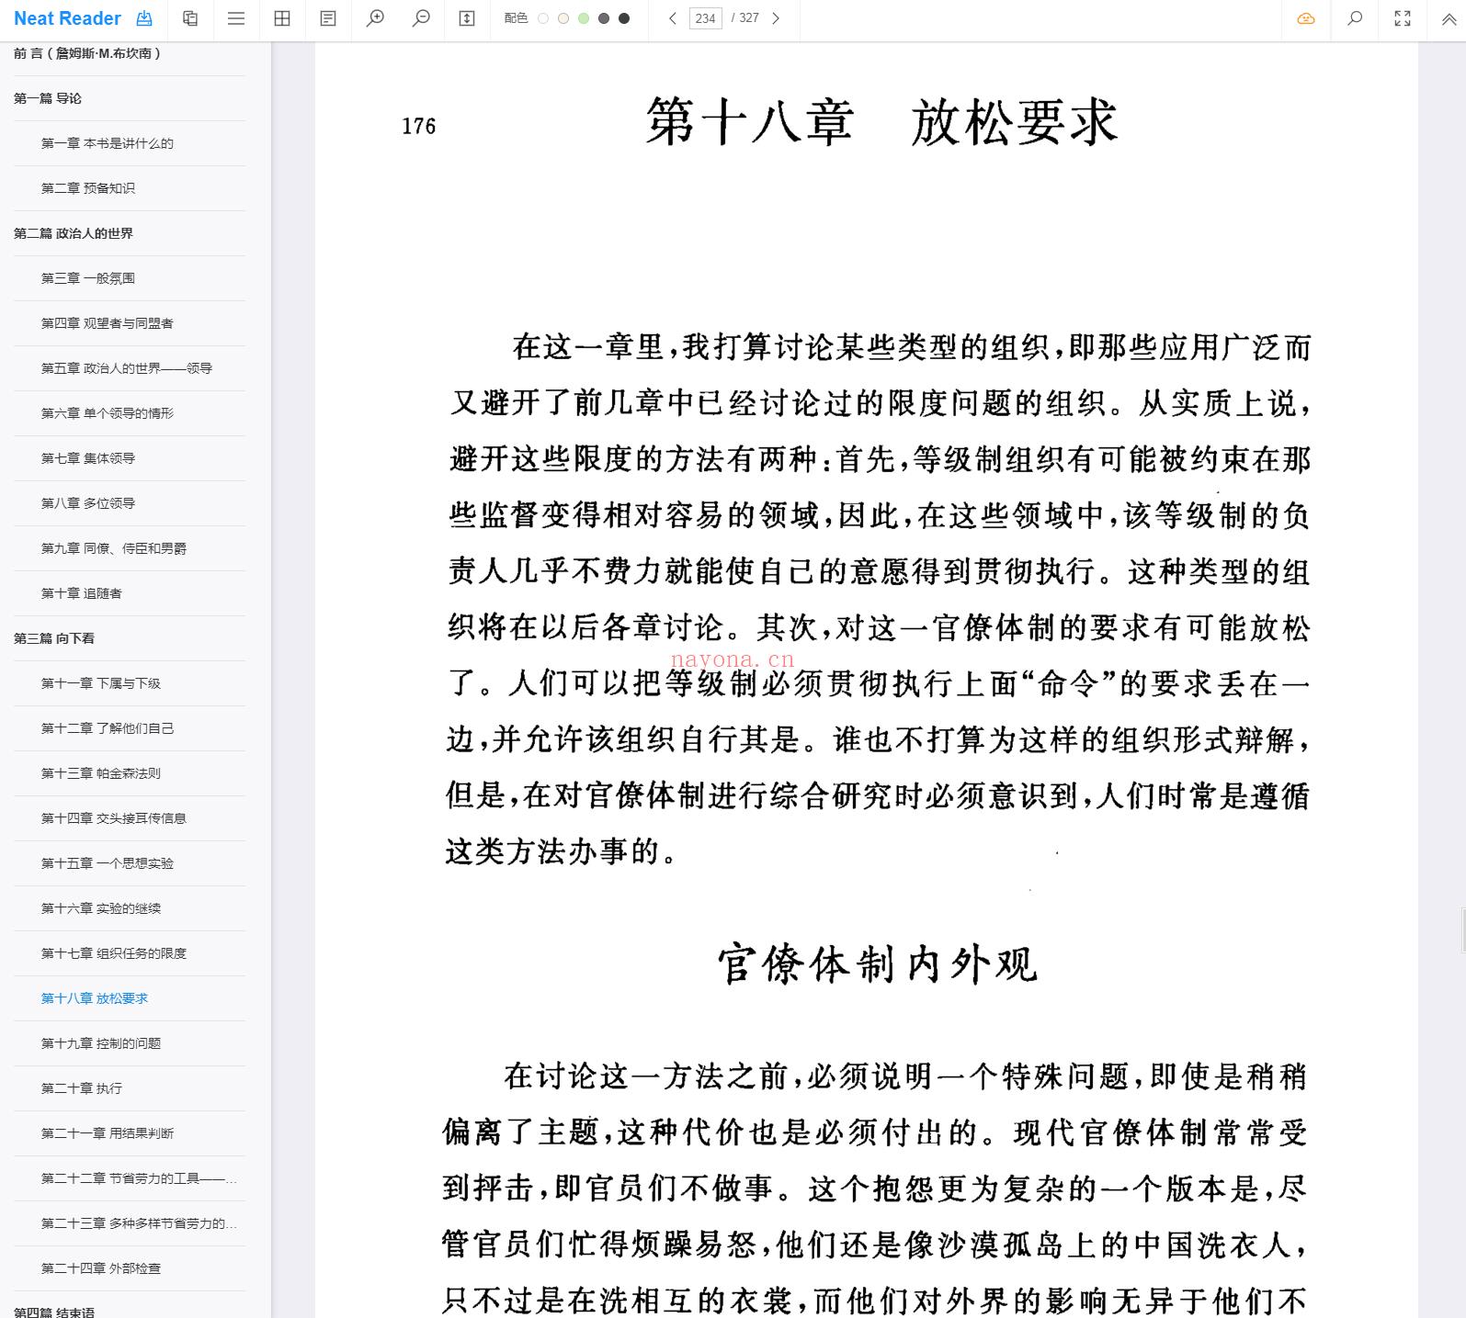1466x1318 pixels.
Task: Open 第七章 集体领导
Action: click(x=88, y=458)
